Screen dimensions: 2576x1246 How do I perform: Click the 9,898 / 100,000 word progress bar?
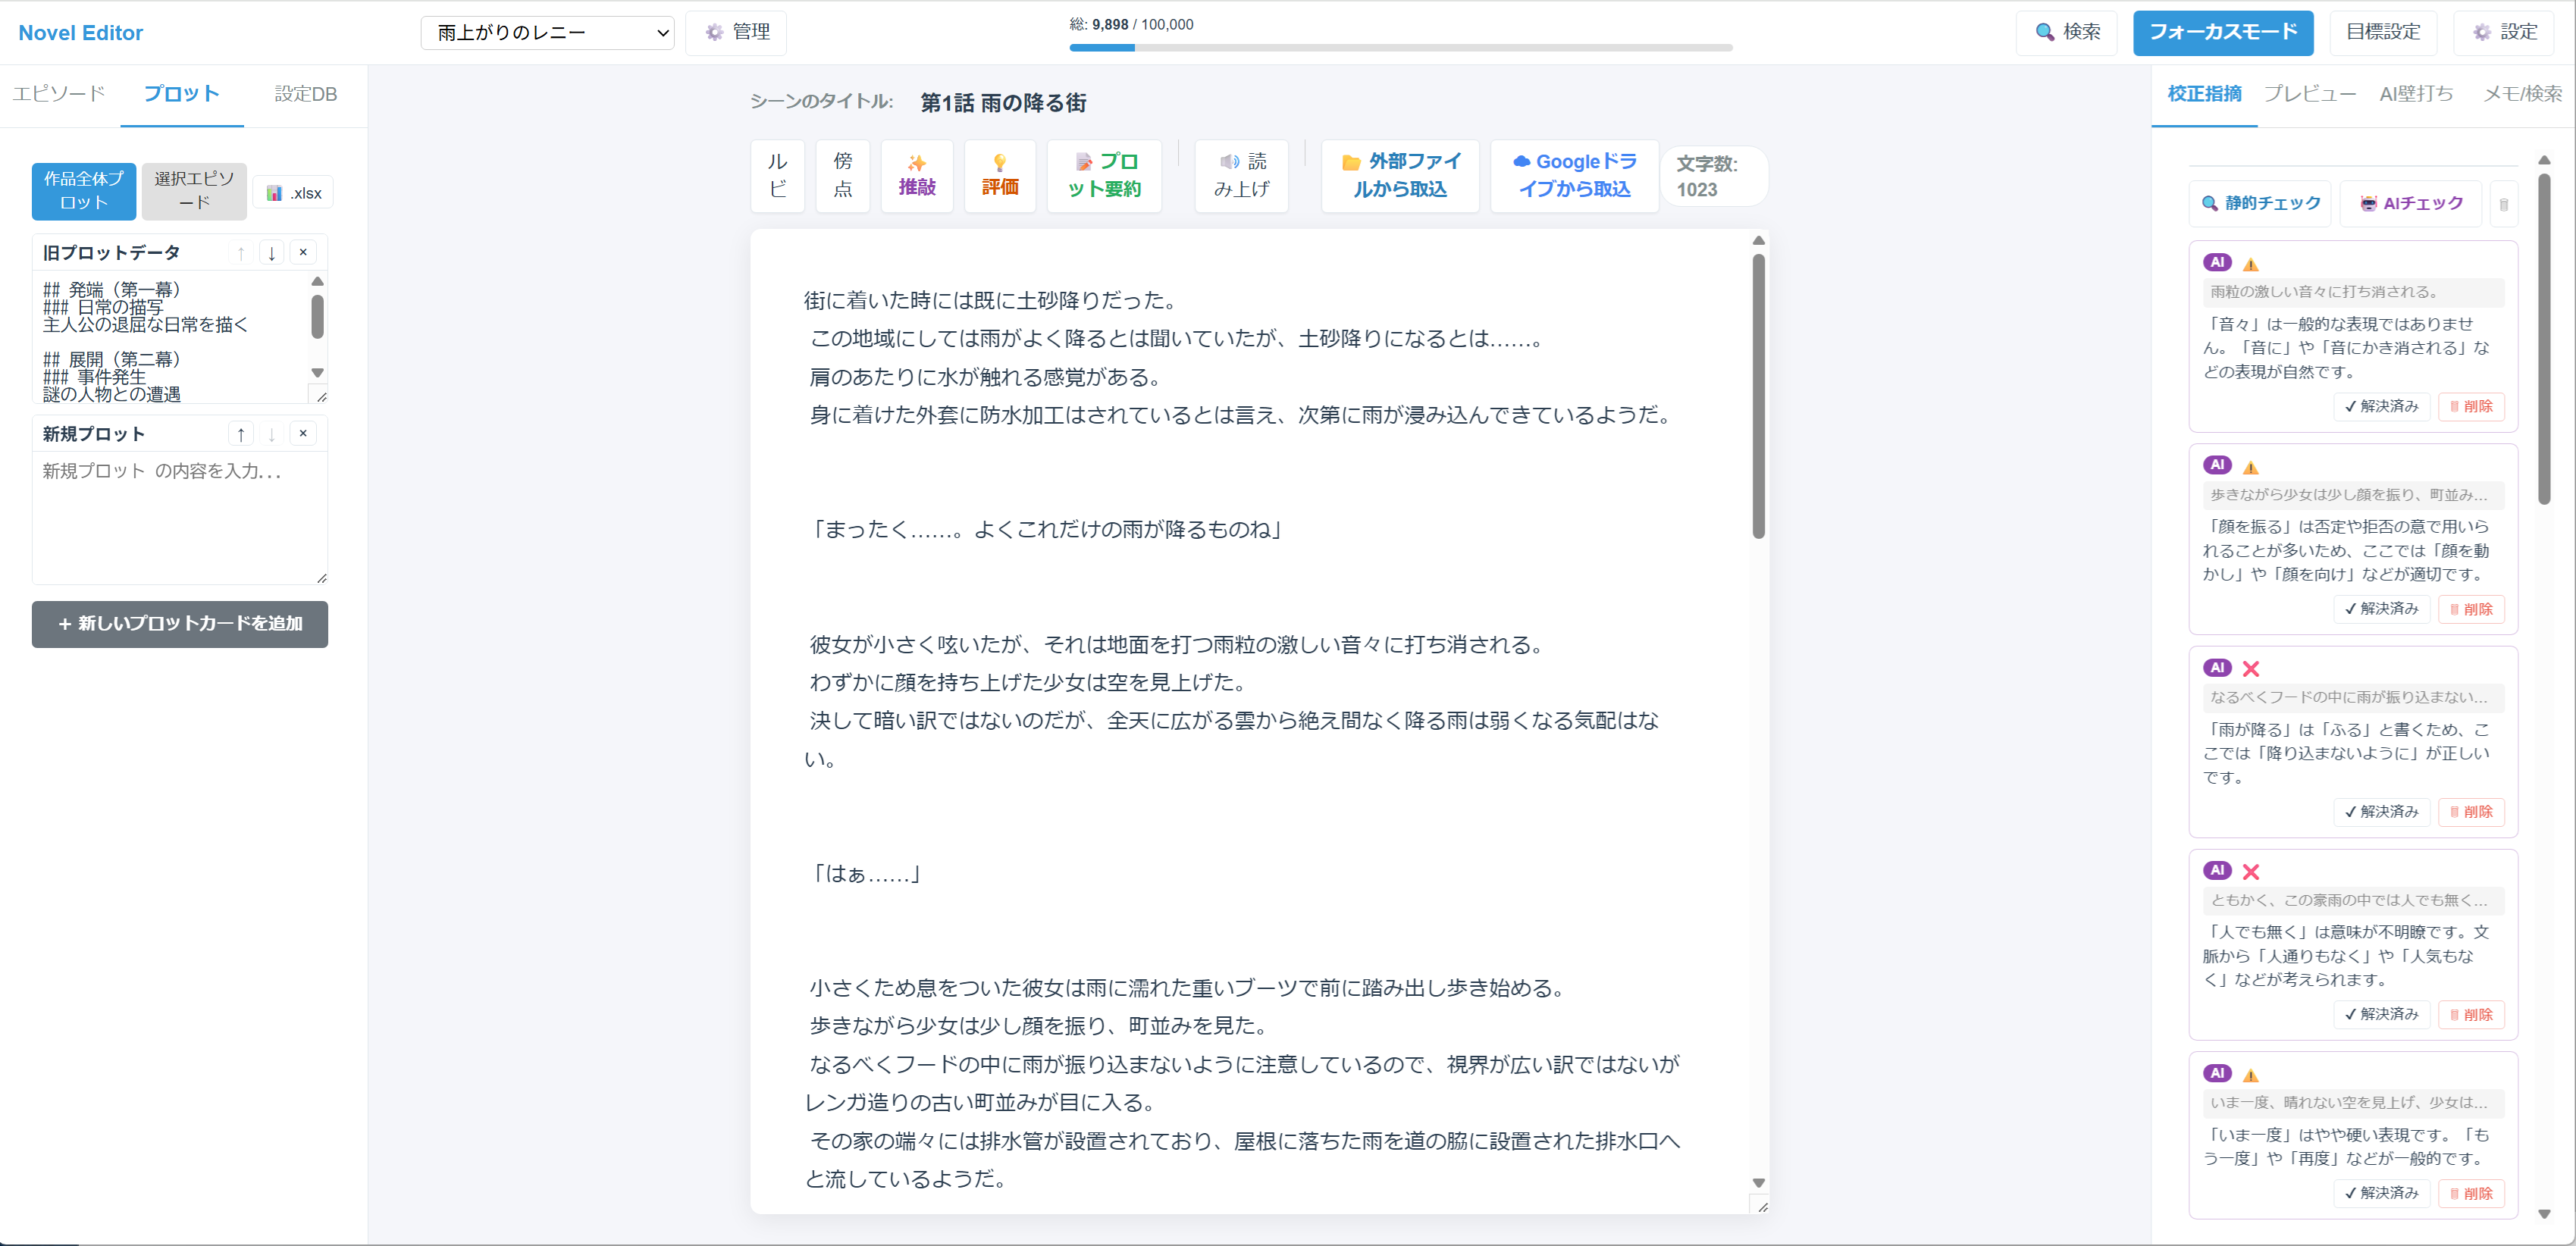1400,47
